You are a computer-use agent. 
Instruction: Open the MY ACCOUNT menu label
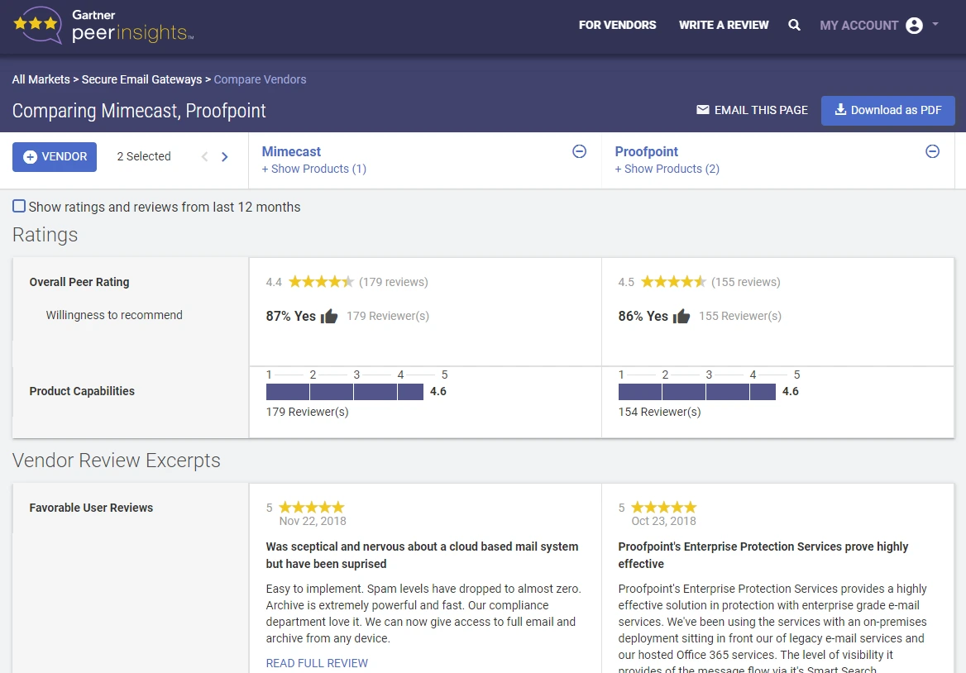pyautogui.click(x=858, y=26)
